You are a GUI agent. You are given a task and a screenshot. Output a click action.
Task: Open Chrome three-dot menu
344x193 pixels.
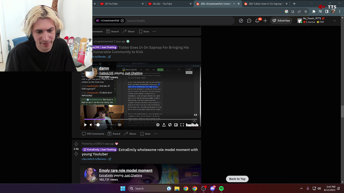click(x=340, y=11)
